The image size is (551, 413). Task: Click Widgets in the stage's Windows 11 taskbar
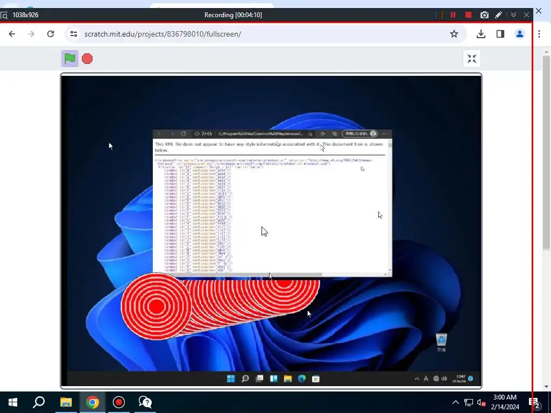click(273, 379)
